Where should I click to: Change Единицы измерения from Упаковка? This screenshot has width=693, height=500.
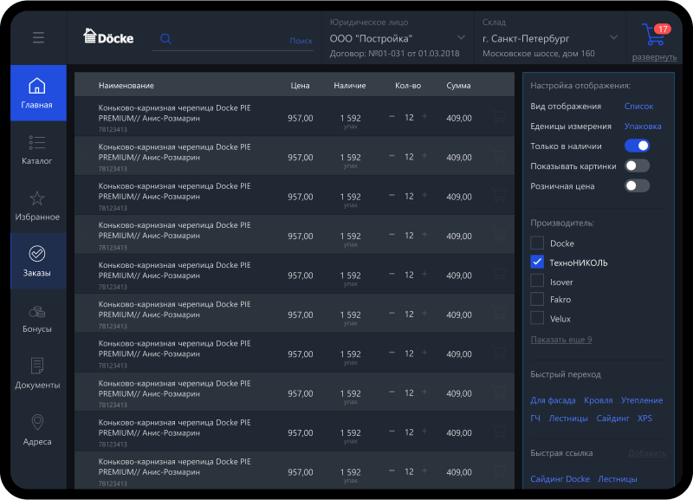tap(643, 126)
